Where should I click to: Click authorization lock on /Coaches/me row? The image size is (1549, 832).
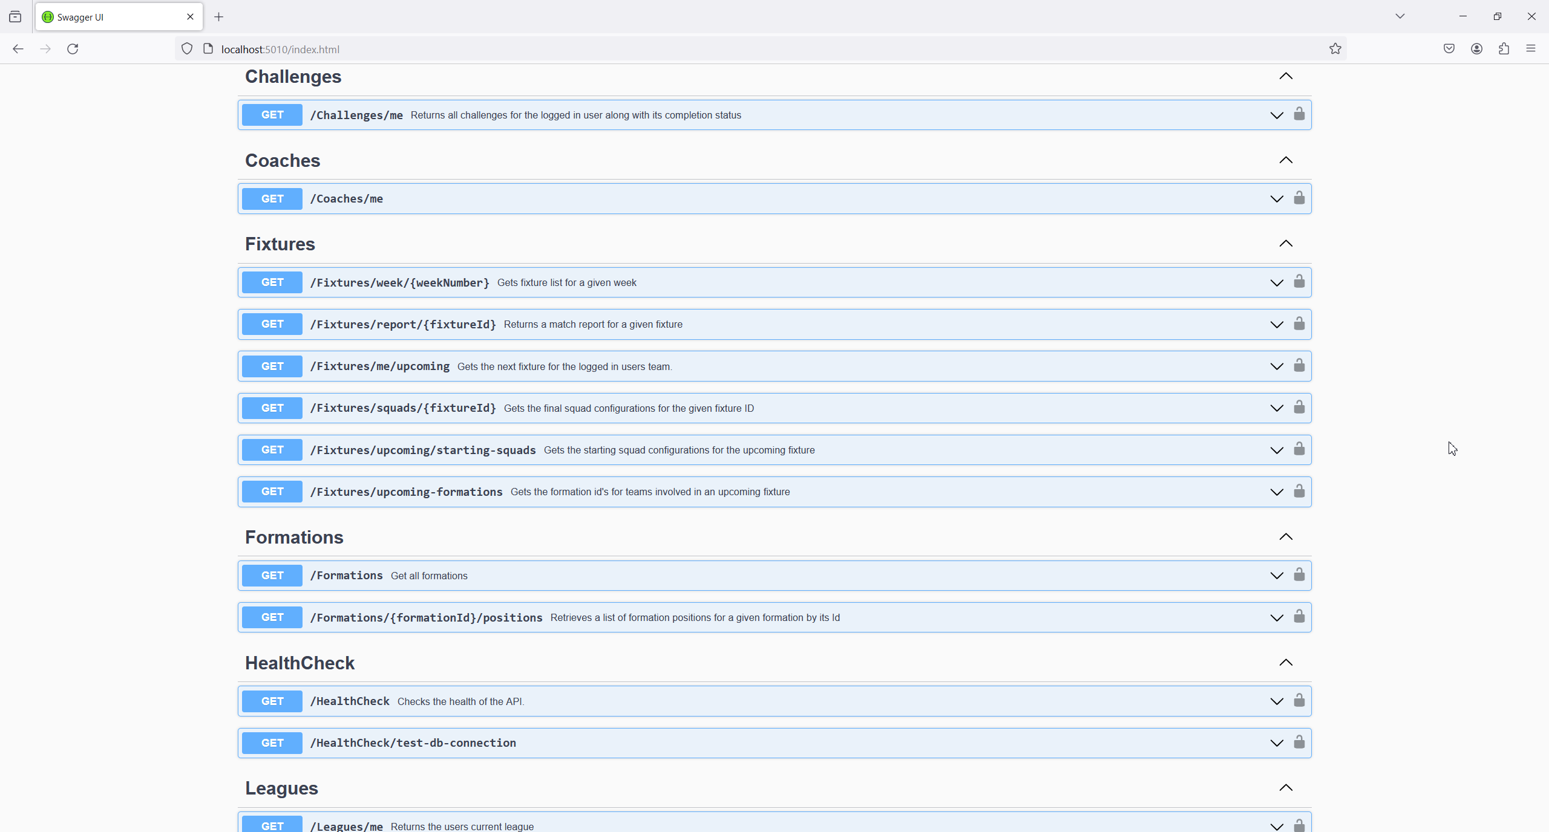coord(1299,198)
